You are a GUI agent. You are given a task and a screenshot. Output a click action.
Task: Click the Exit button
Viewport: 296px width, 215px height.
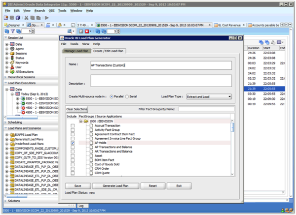tap(179, 186)
